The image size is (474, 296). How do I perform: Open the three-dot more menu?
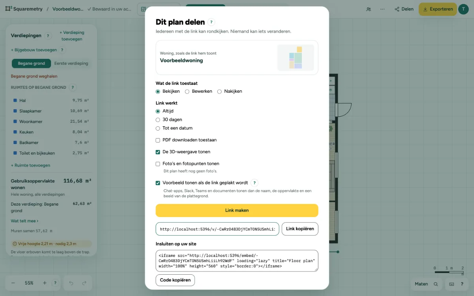pyautogui.click(x=382, y=9)
